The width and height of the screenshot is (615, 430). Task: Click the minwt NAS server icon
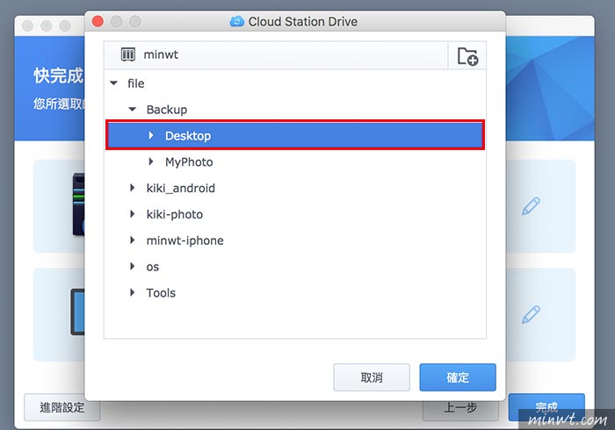point(128,54)
